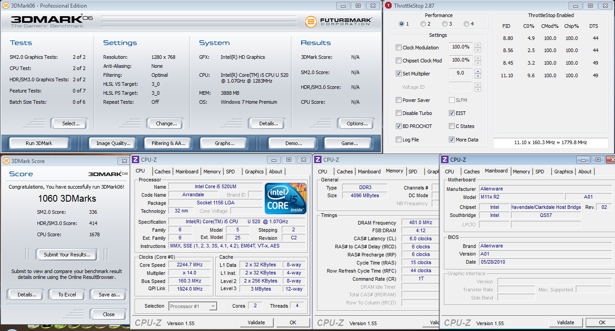Click Change under Settings
Image resolution: width=615 pixels, height=331 pixels.
[x=166, y=124]
